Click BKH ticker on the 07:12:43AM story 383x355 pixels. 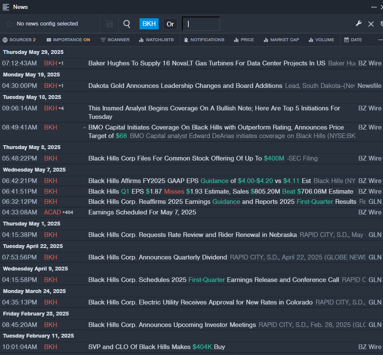50,63
